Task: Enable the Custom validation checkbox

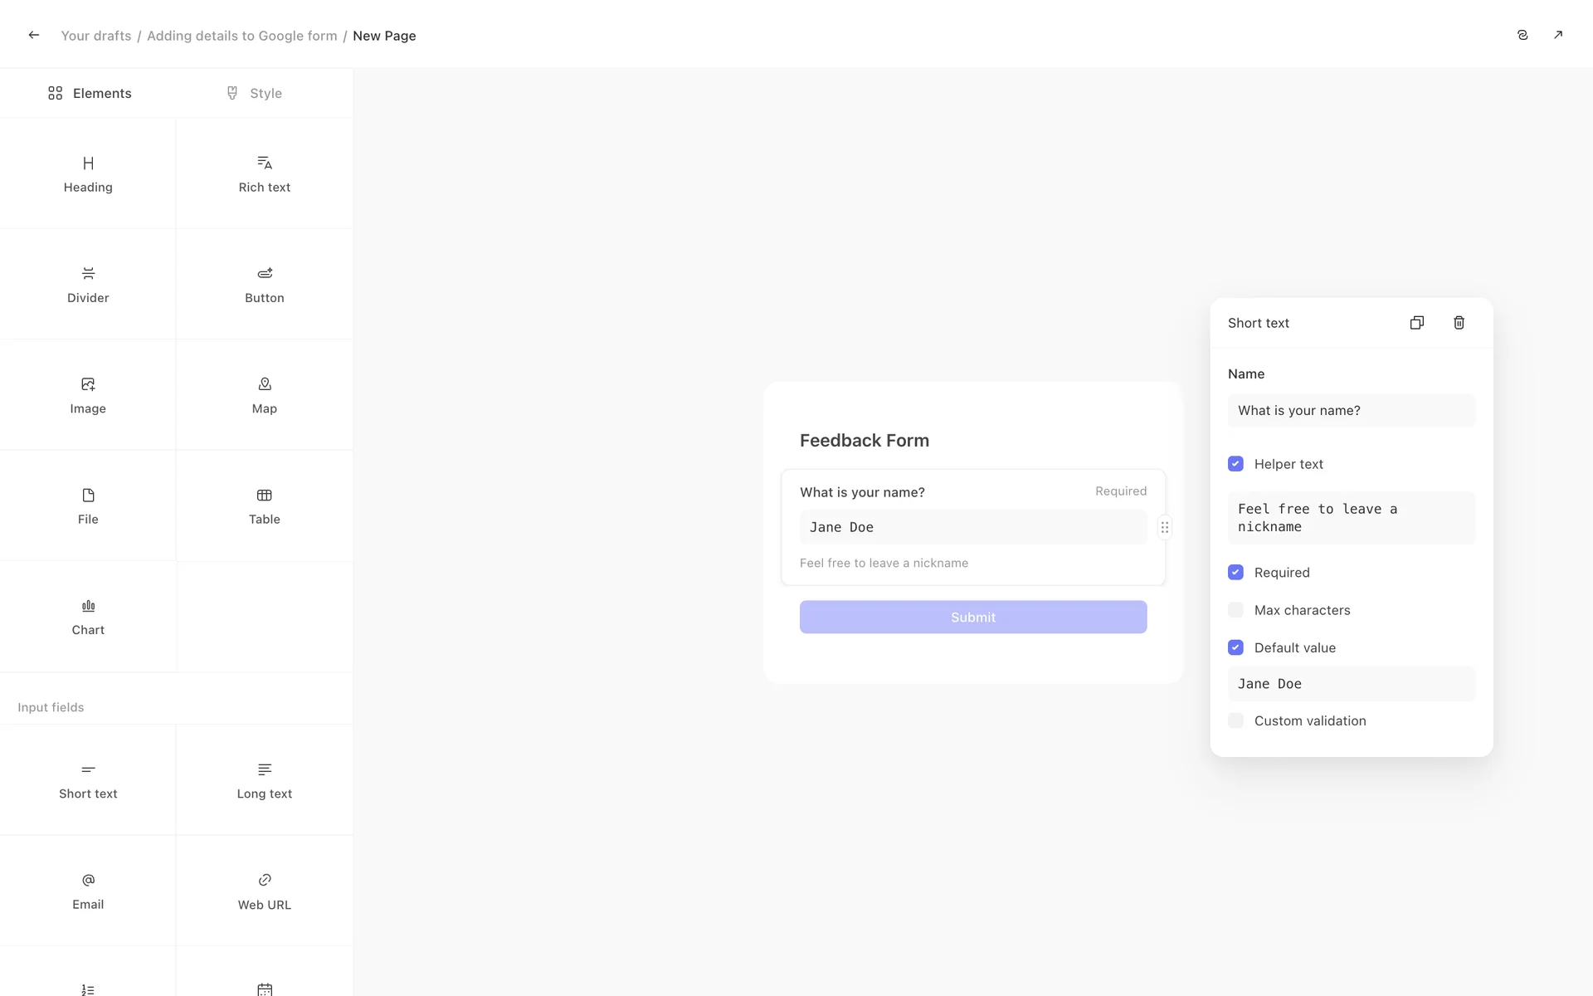Action: pos(1235,720)
